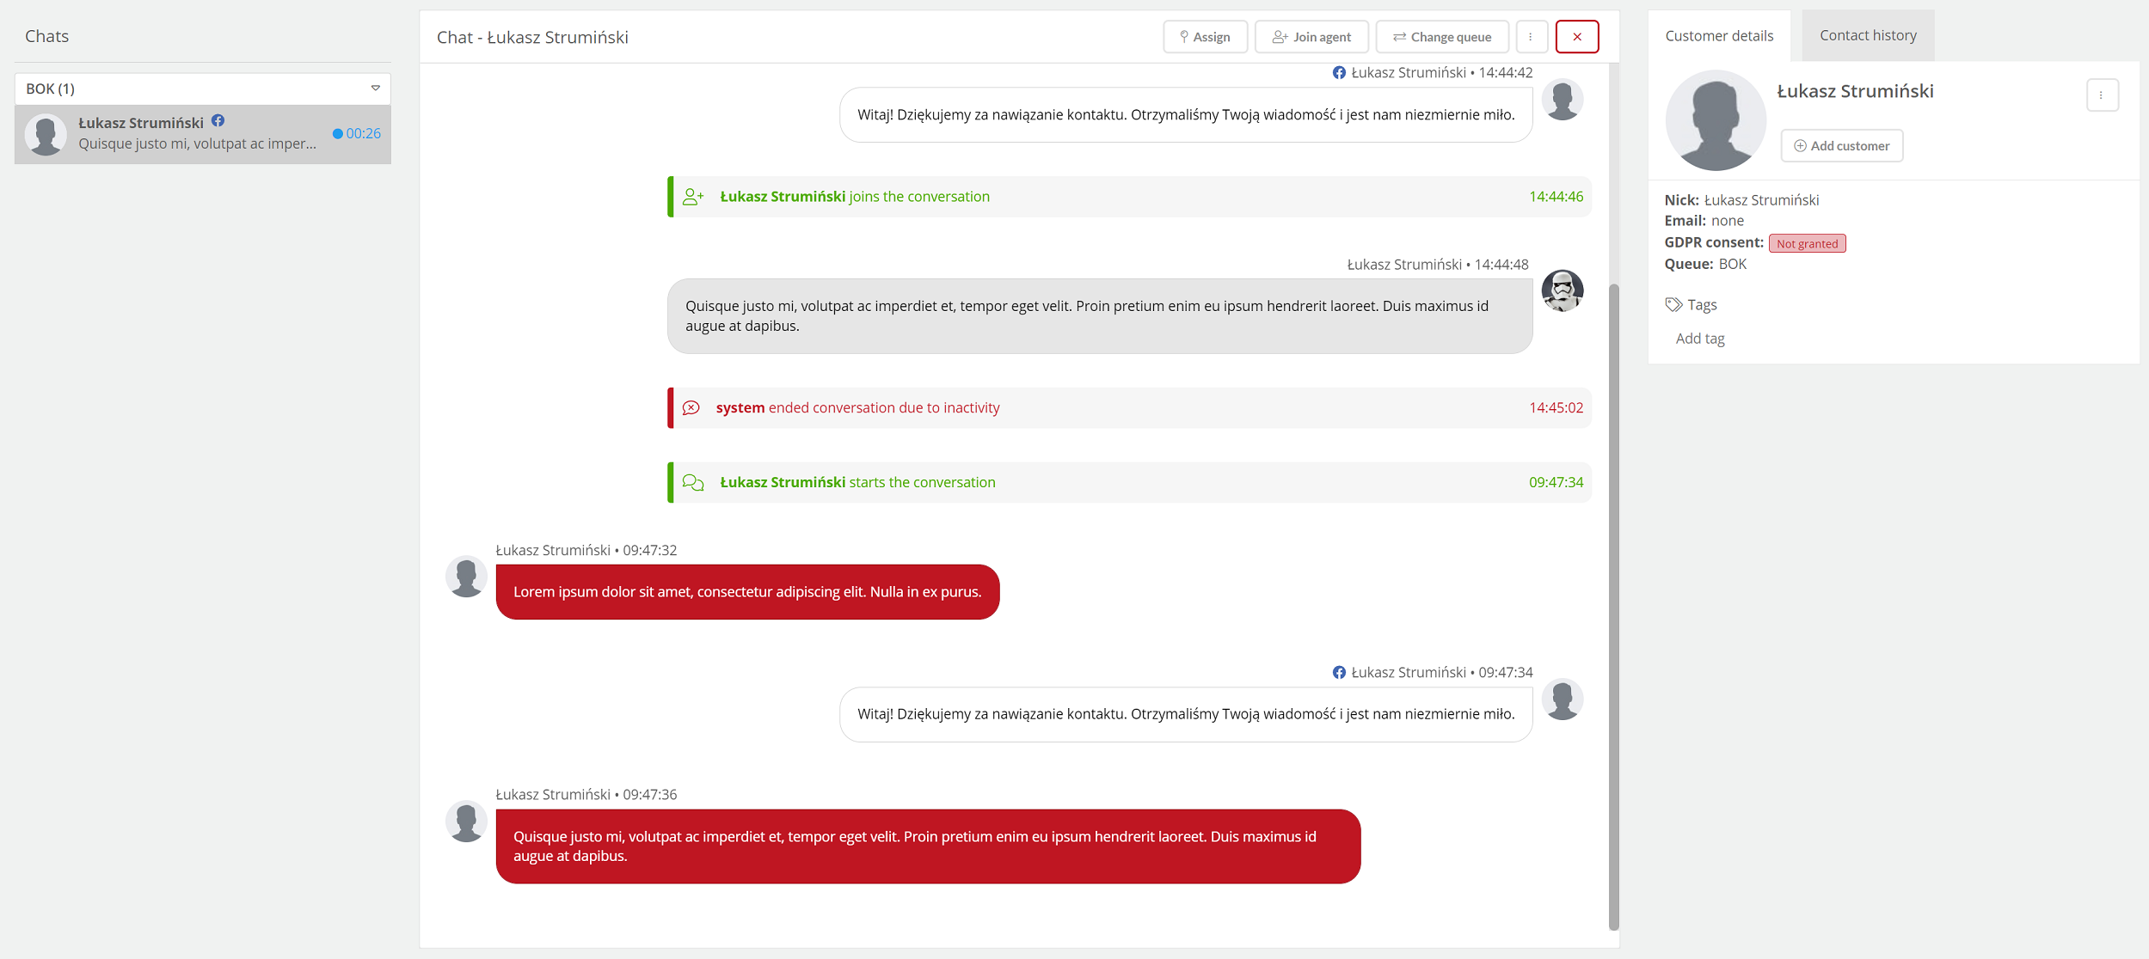Viewport: 2149px width, 959px height.
Task: Click the Nick value Łukasz Strumiński
Action: pyautogui.click(x=1761, y=200)
